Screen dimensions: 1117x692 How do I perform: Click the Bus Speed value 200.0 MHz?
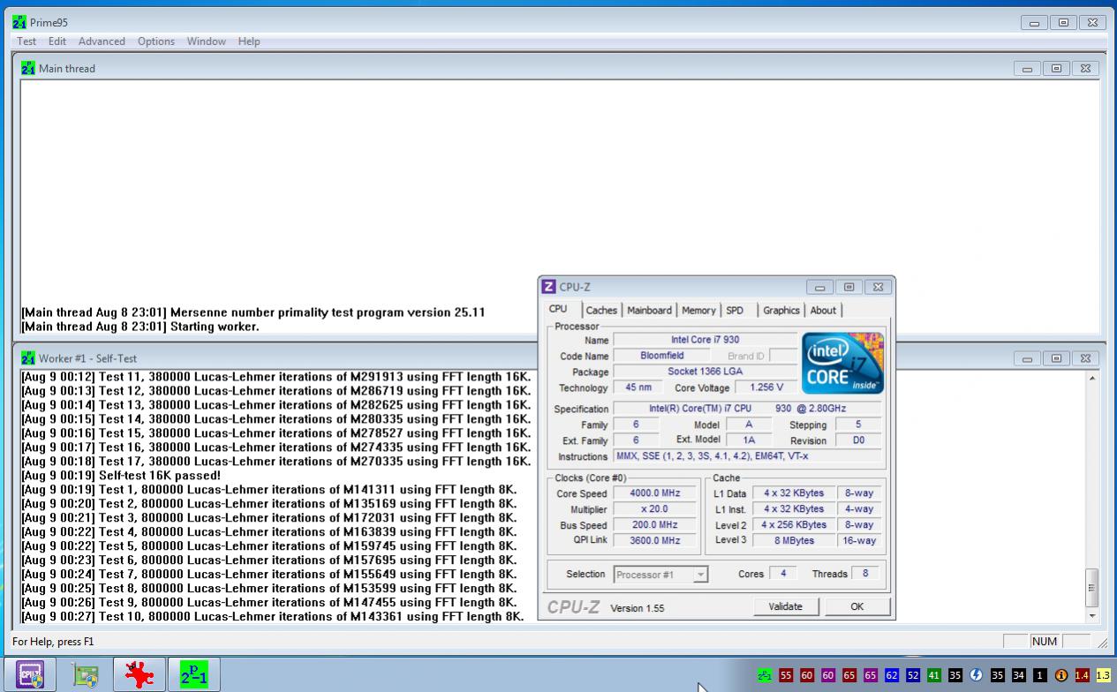655,525
